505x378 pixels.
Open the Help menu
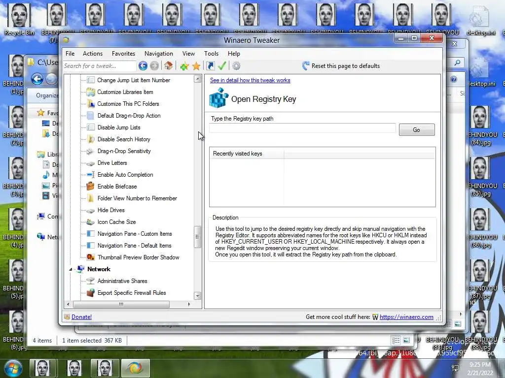[x=234, y=54]
